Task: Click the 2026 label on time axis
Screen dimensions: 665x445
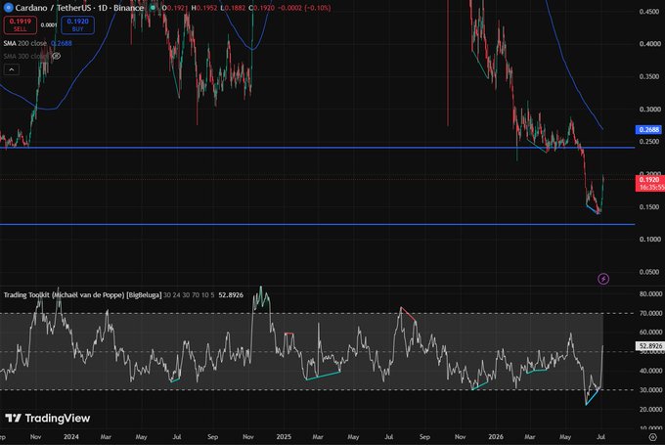Action: pyautogui.click(x=496, y=436)
